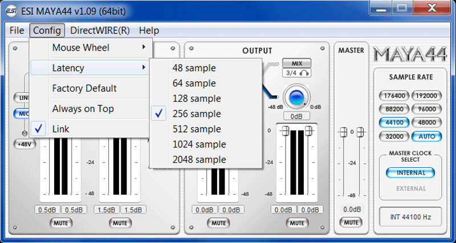
Task: Close the open Config menu
Action: click(47, 30)
